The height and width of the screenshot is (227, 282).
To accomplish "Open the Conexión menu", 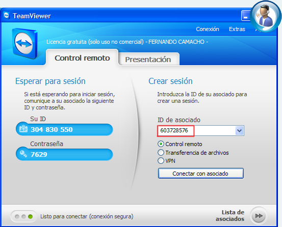I will tap(208, 29).
